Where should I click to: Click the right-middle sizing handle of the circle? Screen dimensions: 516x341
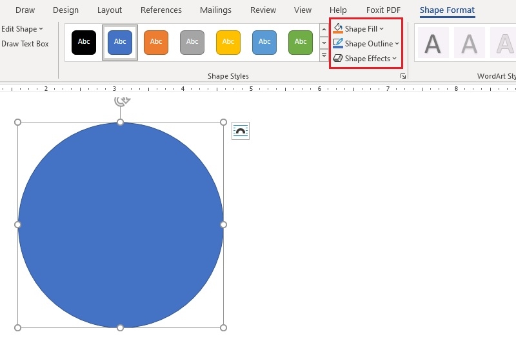223,224
